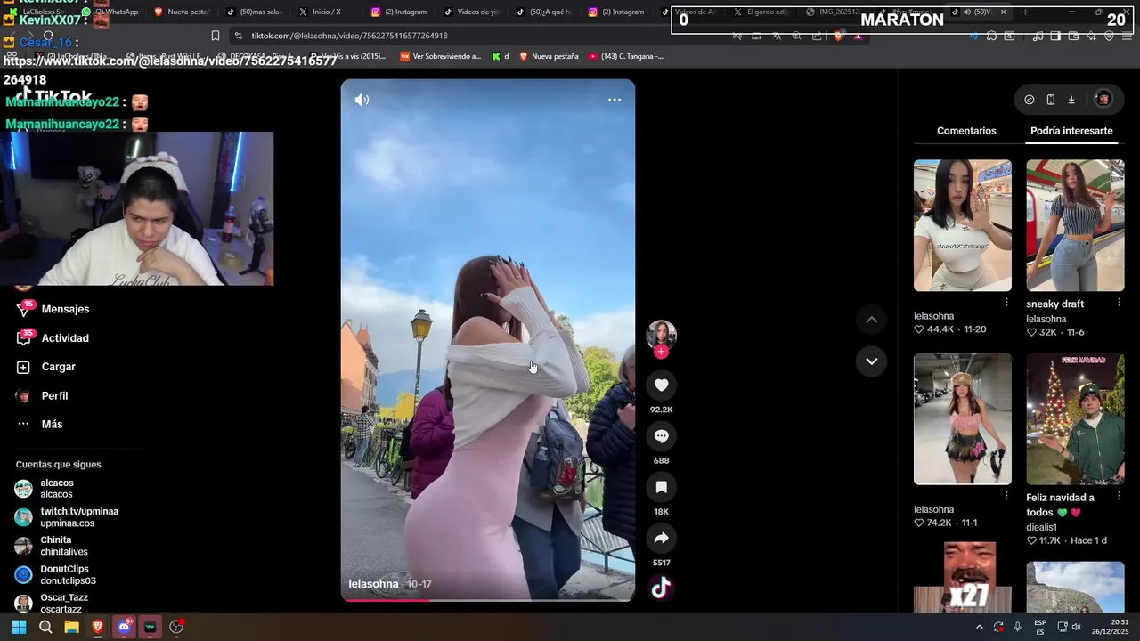Screen dimensions: 1140x641
Task: Open followed account DonutClips
Action: (55, 575)
